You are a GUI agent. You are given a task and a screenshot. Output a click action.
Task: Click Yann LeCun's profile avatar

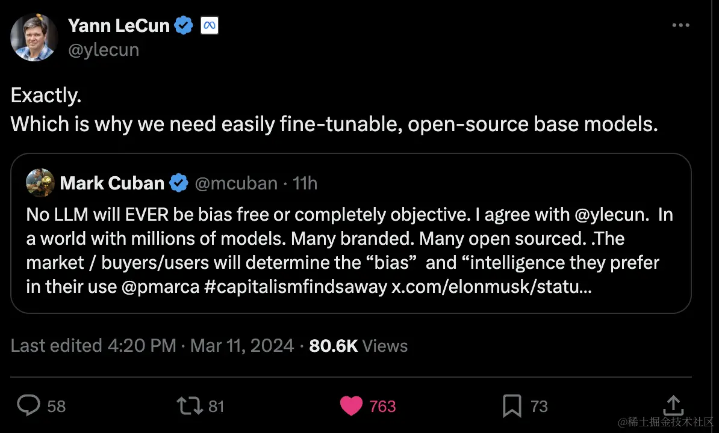point(34,37)
